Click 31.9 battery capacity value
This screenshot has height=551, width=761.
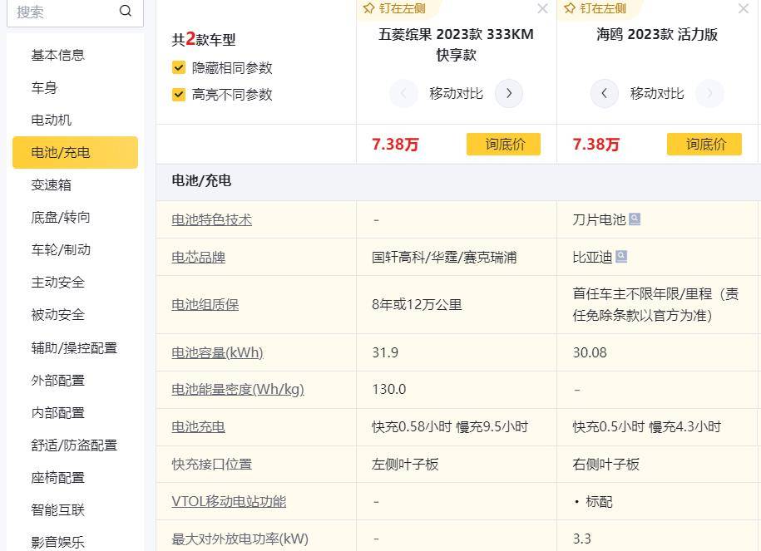pos(385,352)
